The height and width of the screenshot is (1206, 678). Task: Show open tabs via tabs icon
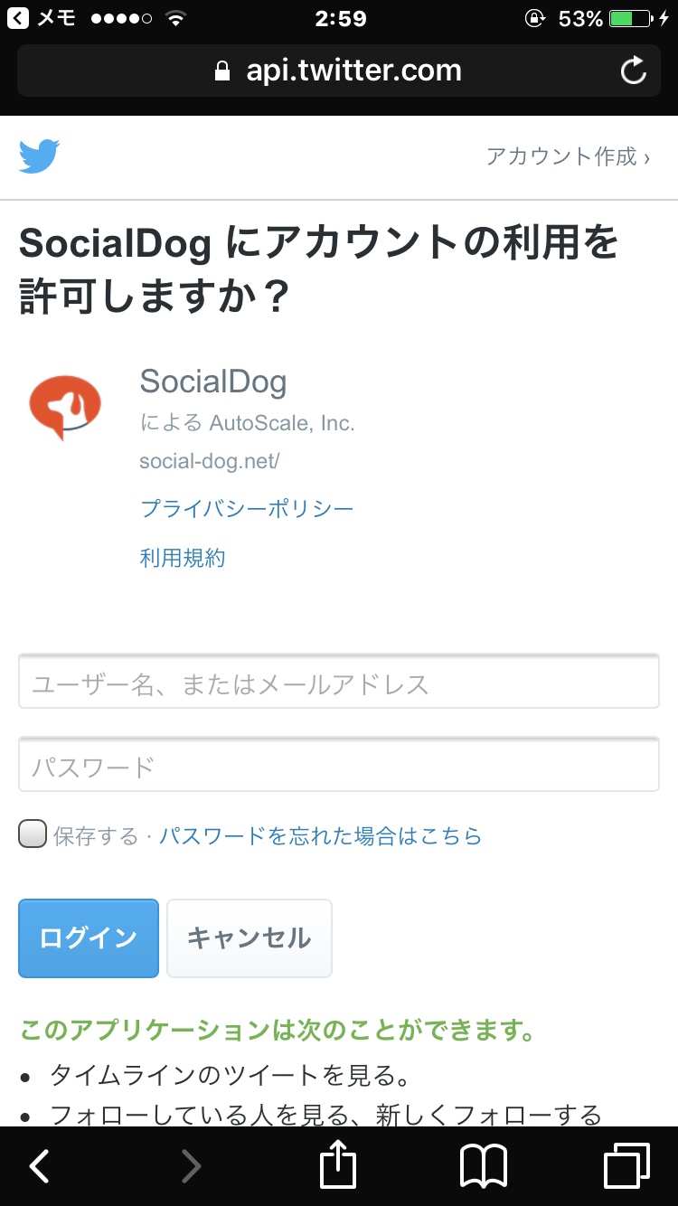(x=626, y=1166)
